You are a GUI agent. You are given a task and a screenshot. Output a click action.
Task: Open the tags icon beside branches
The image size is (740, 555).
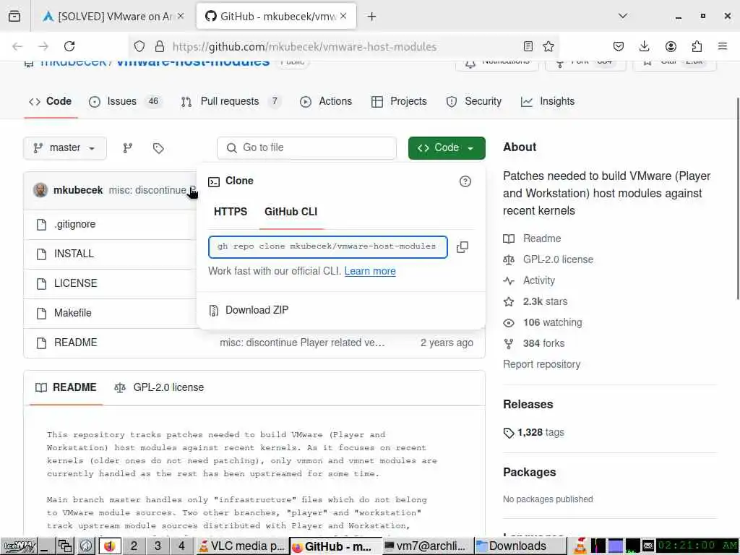point(158,148)
